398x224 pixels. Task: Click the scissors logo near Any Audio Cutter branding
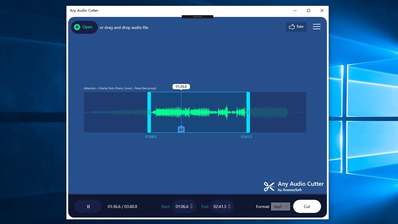tap(269, 186)
